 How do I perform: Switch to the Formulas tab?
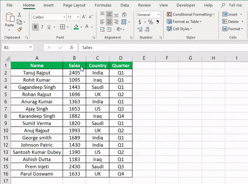click(x=103, y=5)
